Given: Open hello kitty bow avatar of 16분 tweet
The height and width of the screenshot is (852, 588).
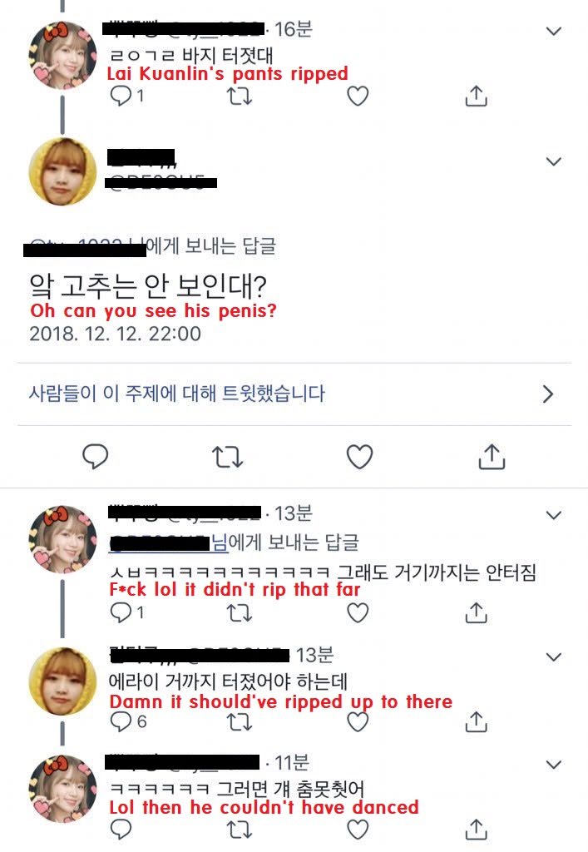Looking at the screenshot, I should (62, 56).
